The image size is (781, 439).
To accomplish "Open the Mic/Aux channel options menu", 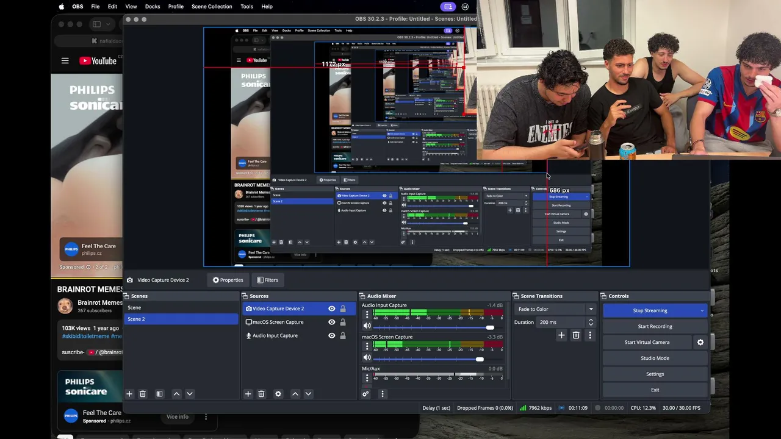I will point(367,378).
